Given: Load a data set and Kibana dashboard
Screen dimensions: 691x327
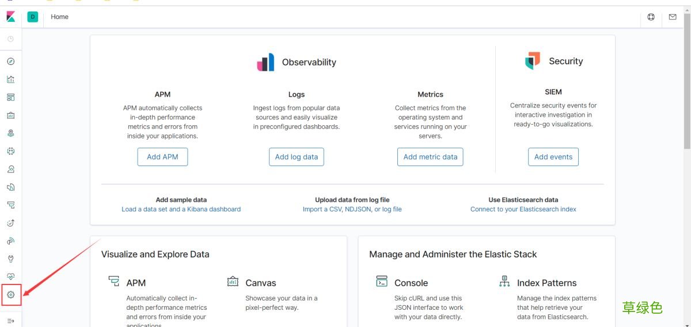Looking at the screenshot, I should click(181, 209).
